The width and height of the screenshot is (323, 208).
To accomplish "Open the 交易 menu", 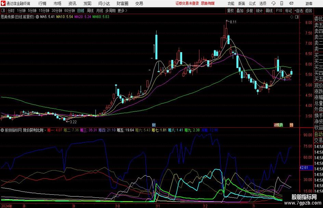I will [x=139, y=3].
